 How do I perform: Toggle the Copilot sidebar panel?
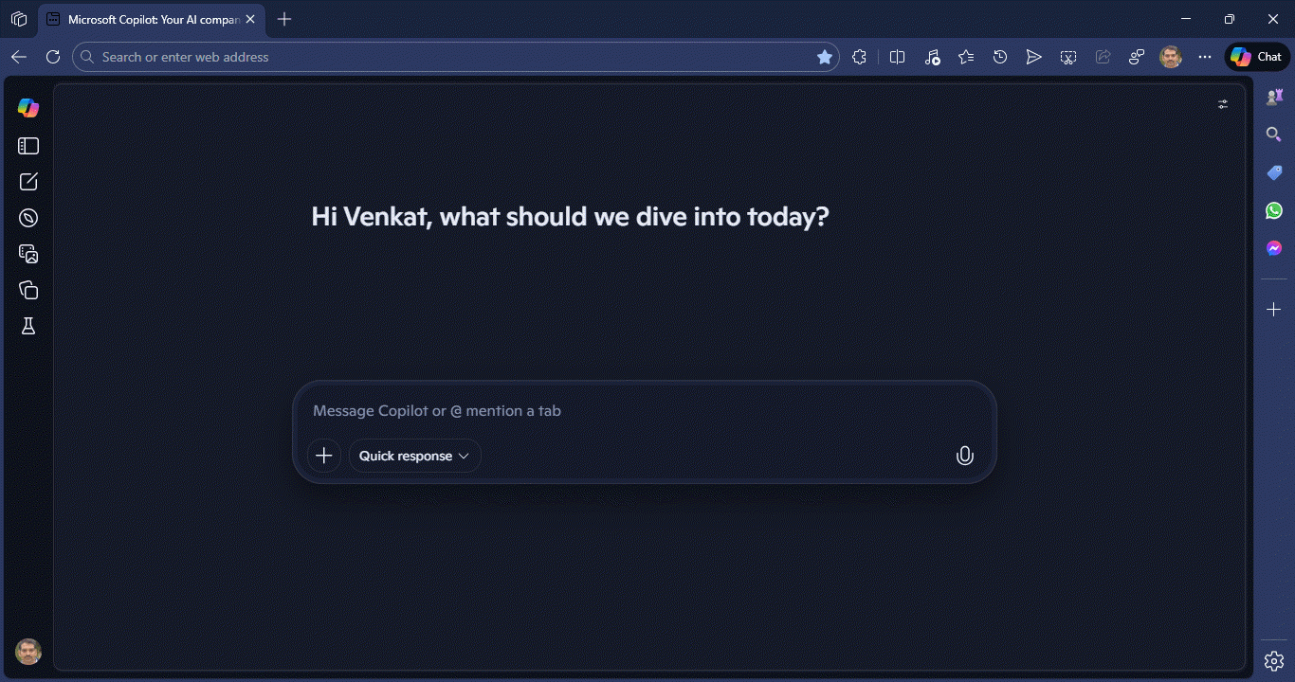[28, 146]
